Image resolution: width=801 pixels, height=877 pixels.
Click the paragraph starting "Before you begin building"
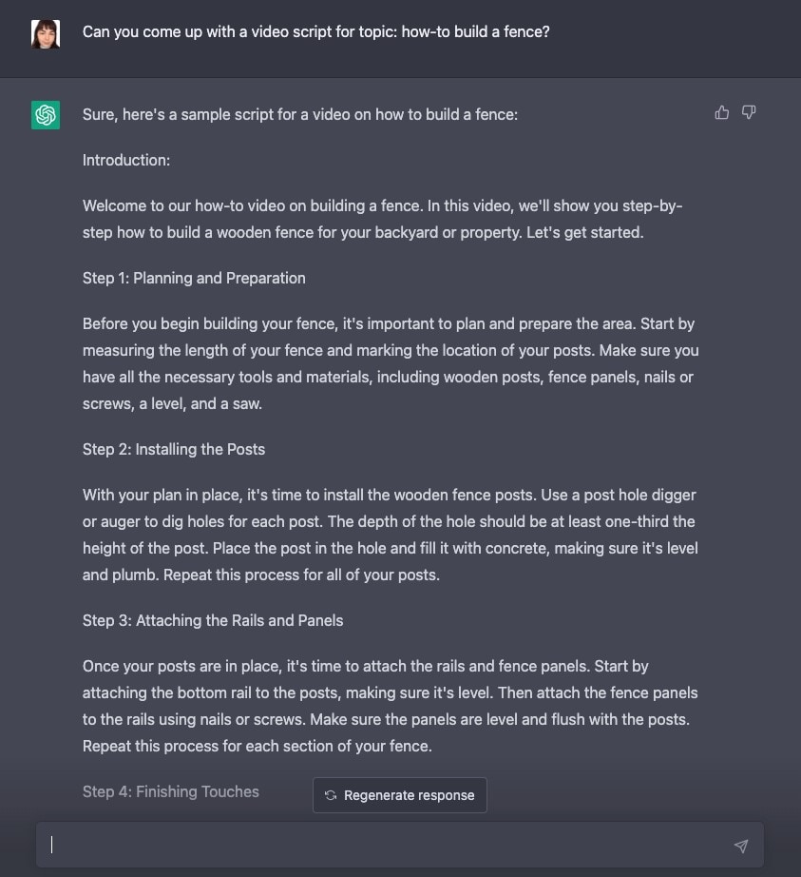point(390,363)
